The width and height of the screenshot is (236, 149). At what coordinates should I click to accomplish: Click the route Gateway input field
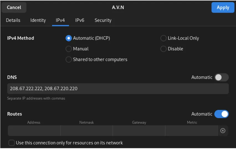pyautogui.click(x=139, y=131)
